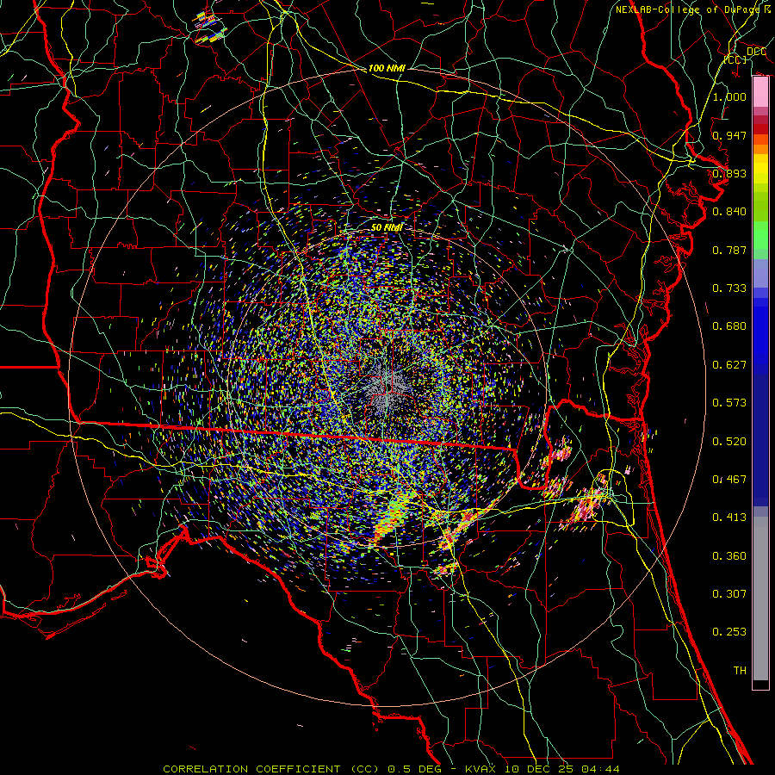
Task: Select the 0.360 scale value
Action: click(729, 556)
